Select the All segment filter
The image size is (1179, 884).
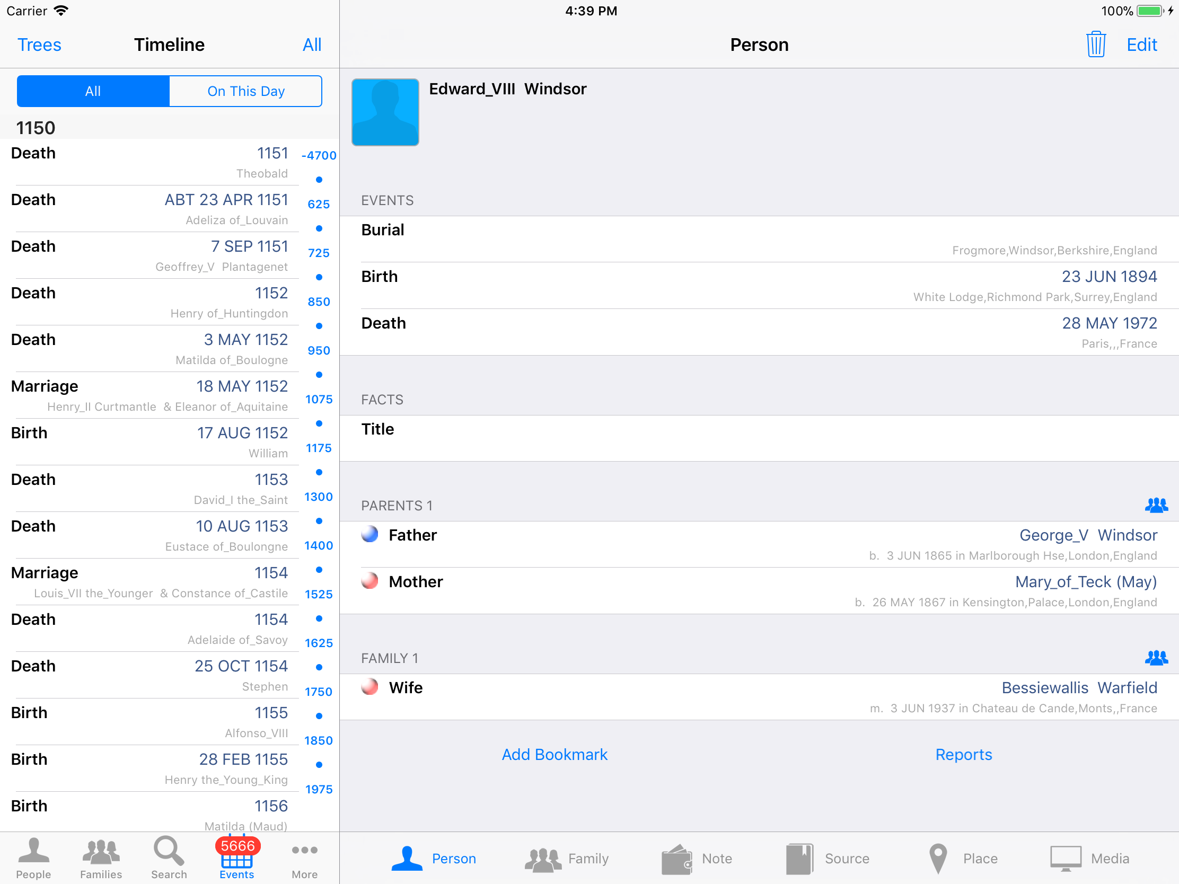click(93, 91)
